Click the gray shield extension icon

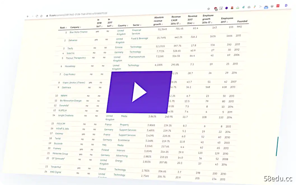[x=272, y=6]
